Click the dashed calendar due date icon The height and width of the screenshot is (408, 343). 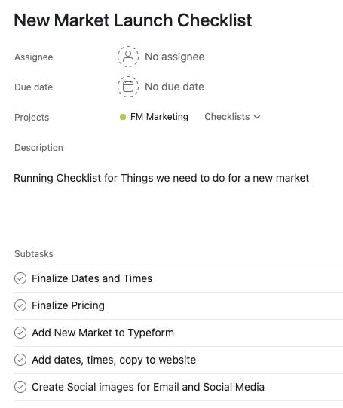pos(127,87)
